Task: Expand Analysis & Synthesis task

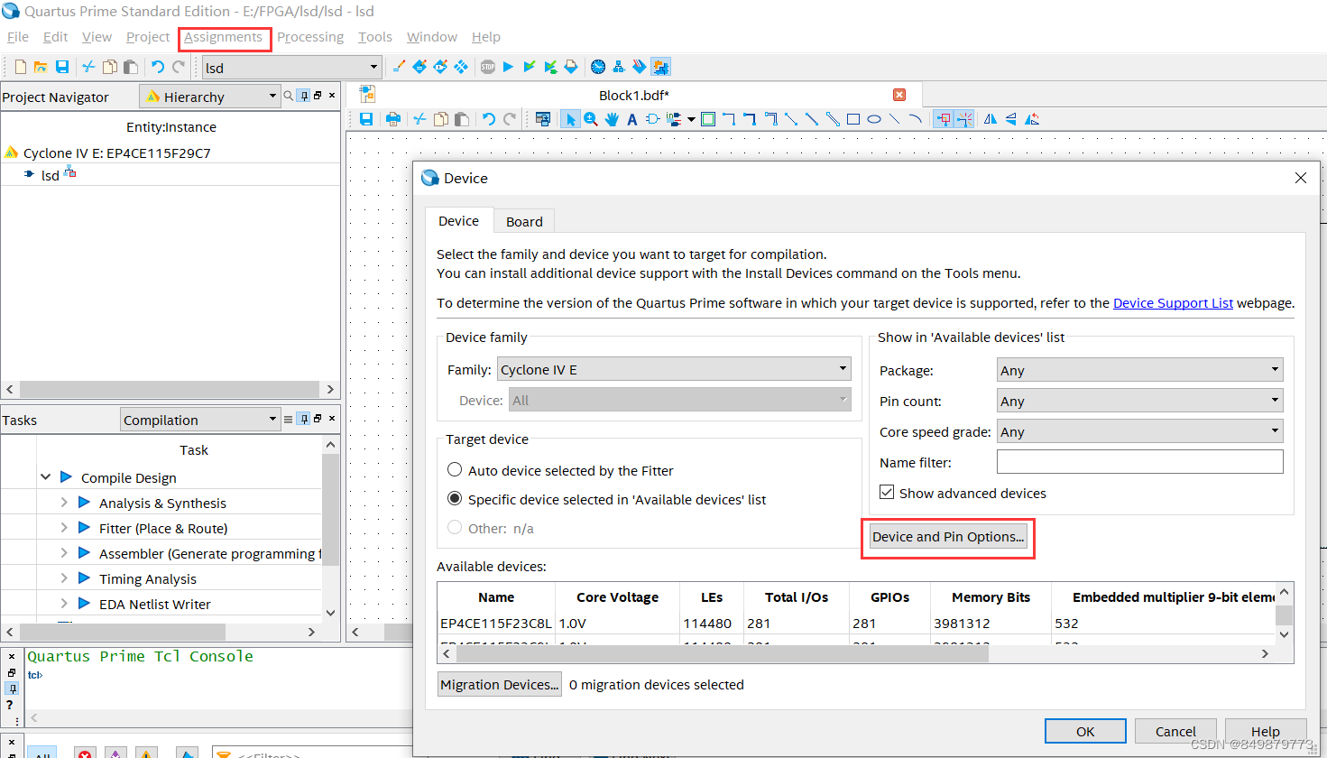Action: pos(64,502)
